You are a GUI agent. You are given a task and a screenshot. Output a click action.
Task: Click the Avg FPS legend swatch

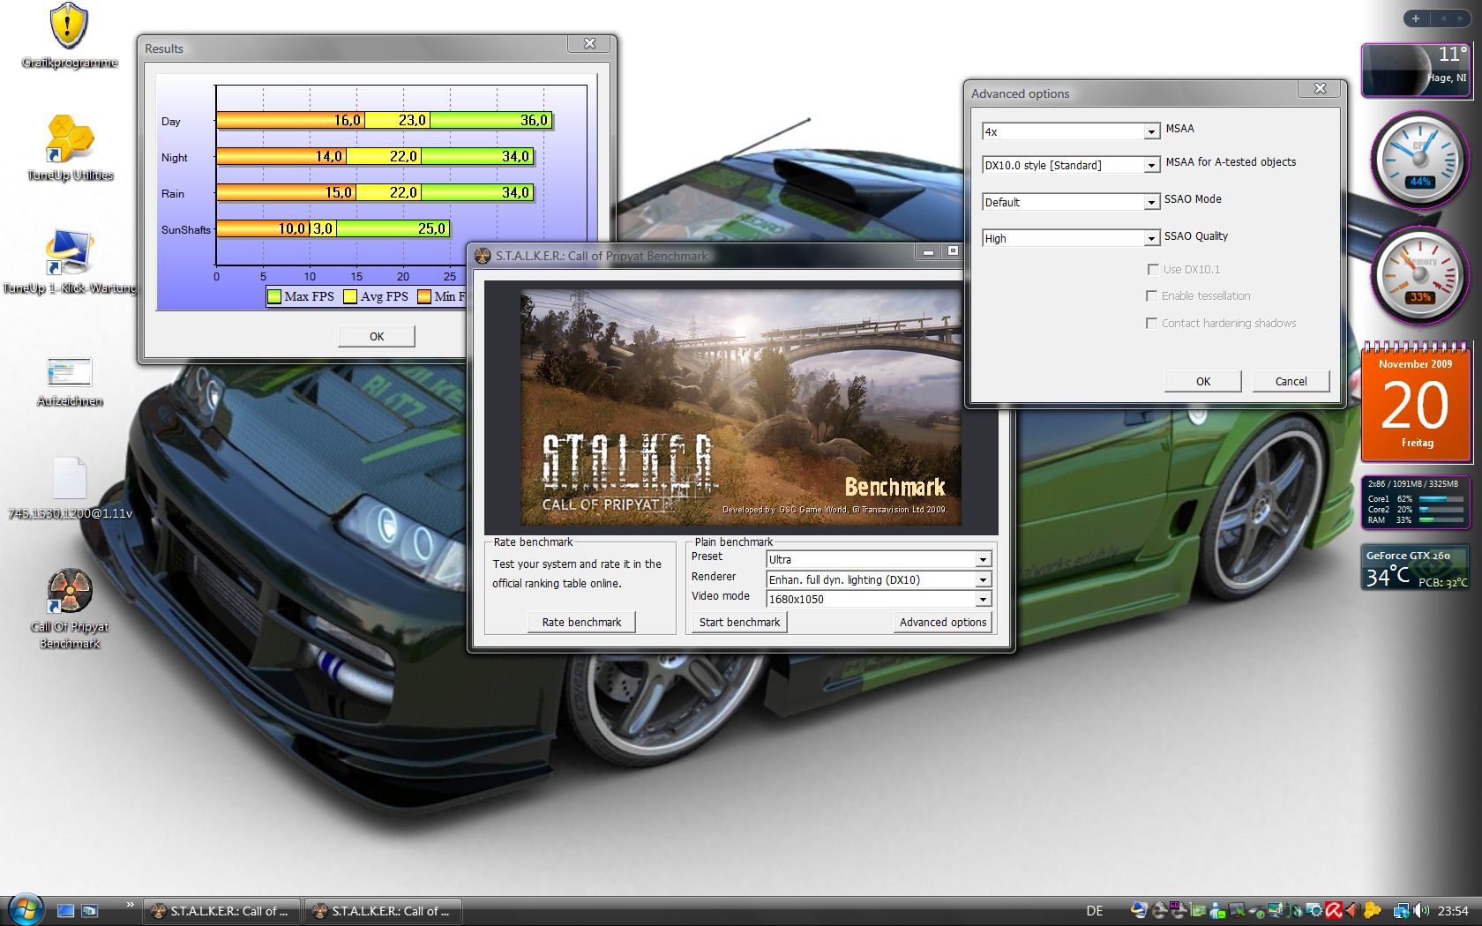[x=350, y=296]
